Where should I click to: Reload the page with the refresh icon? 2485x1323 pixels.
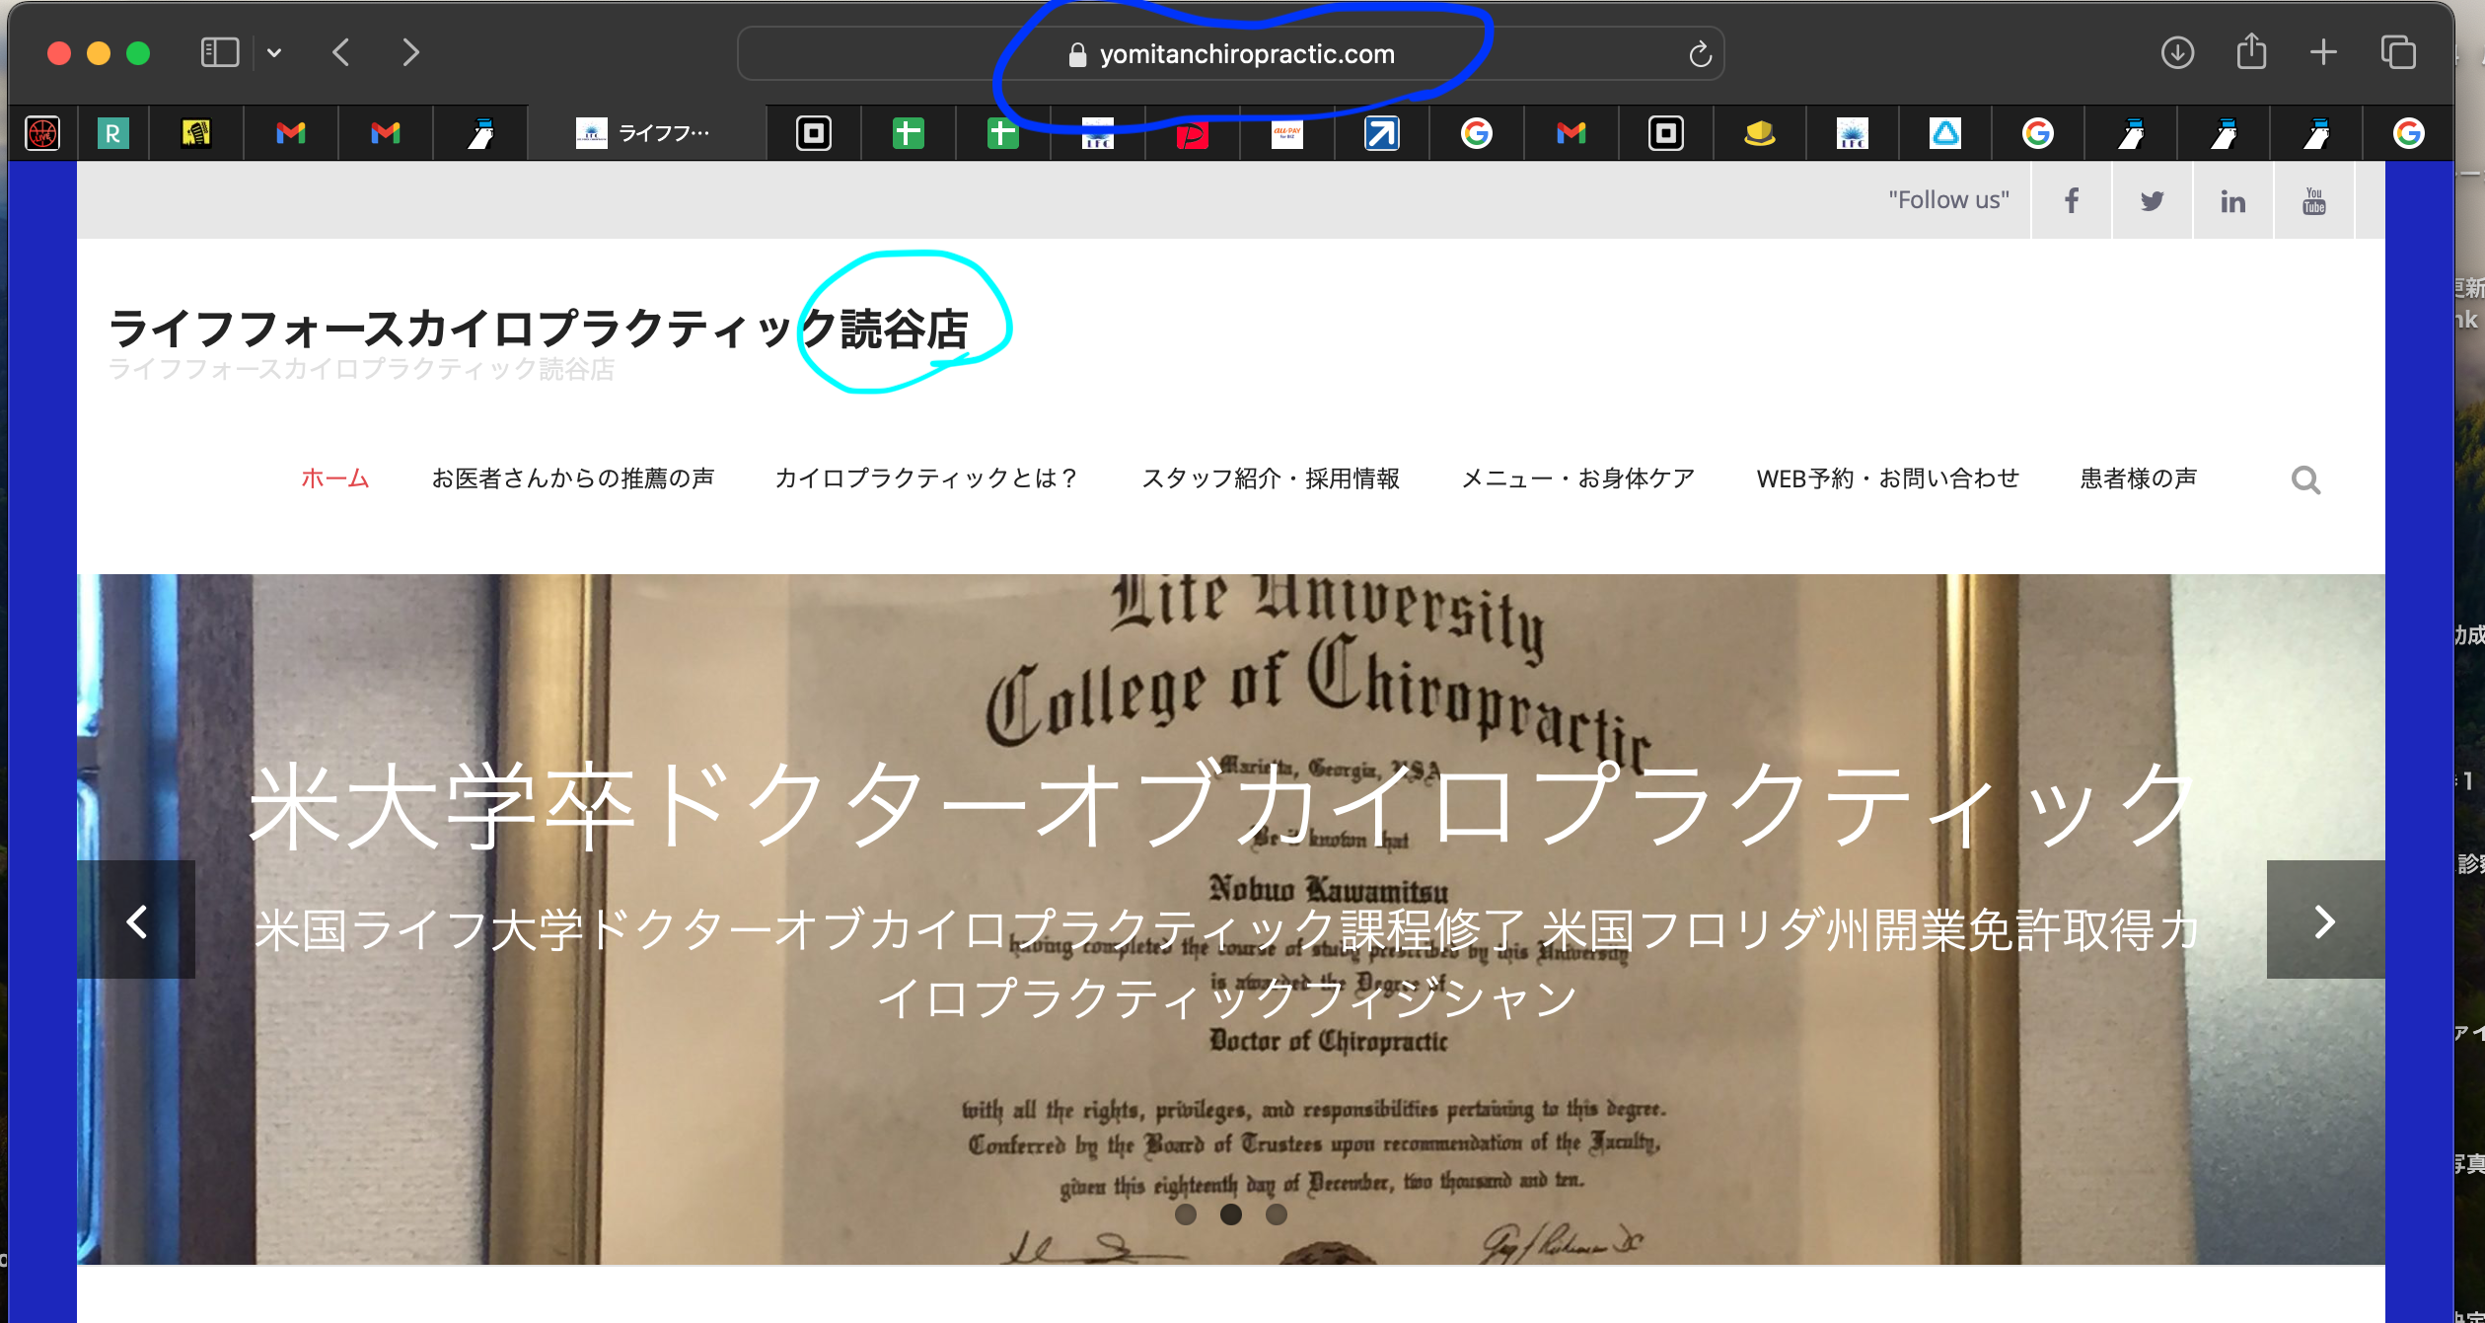point(1699,54)
